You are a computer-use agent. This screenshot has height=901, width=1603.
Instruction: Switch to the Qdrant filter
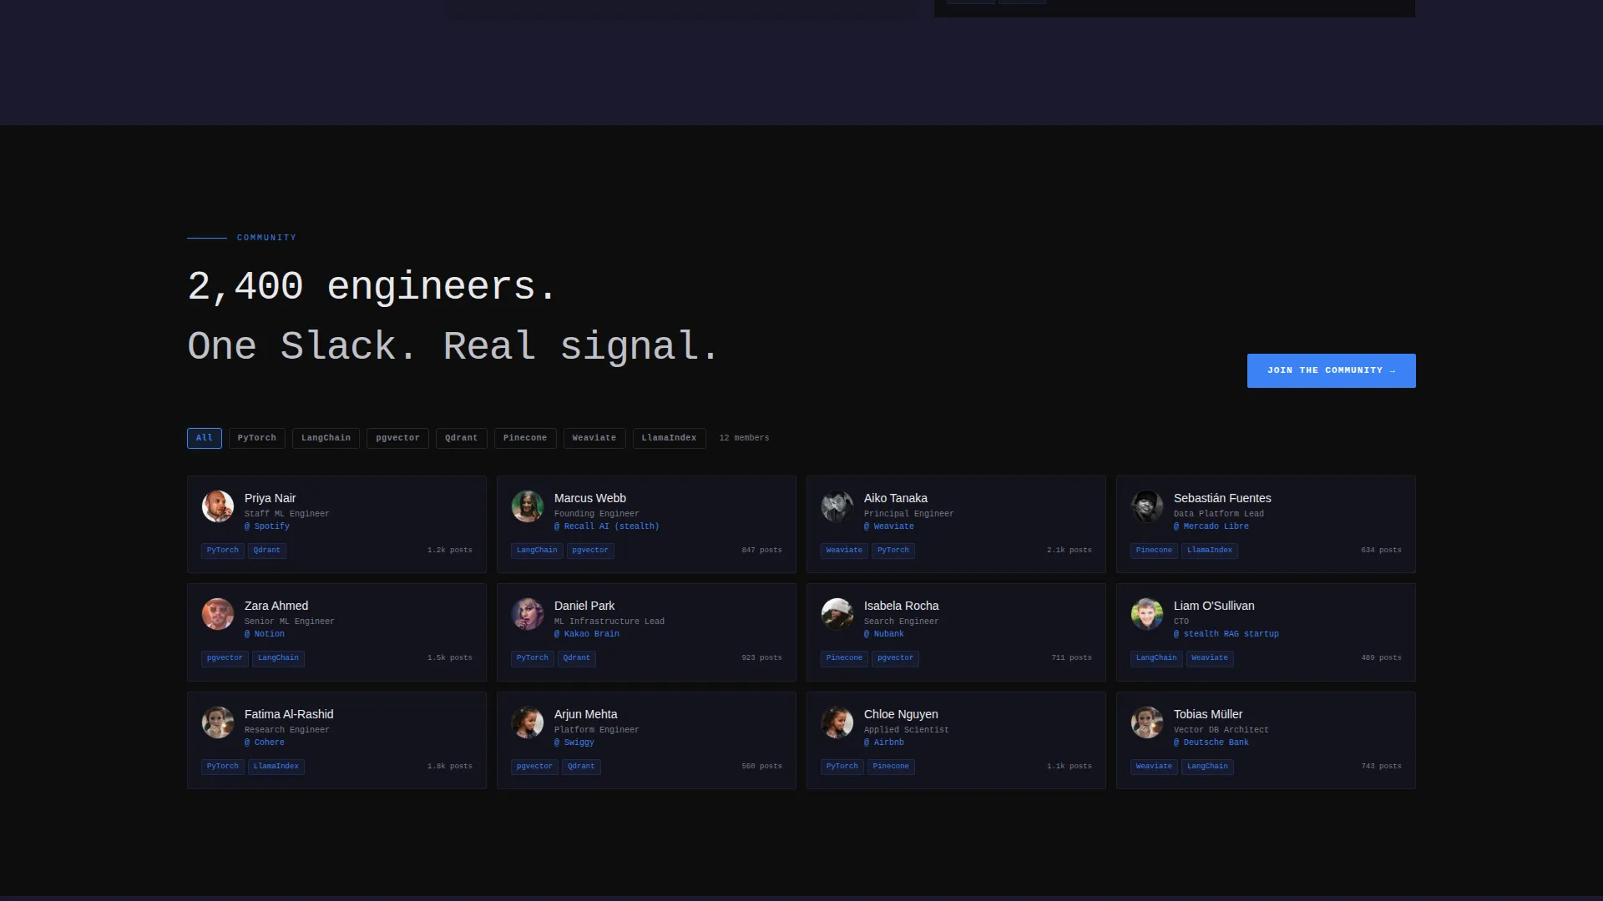(461, 438)
